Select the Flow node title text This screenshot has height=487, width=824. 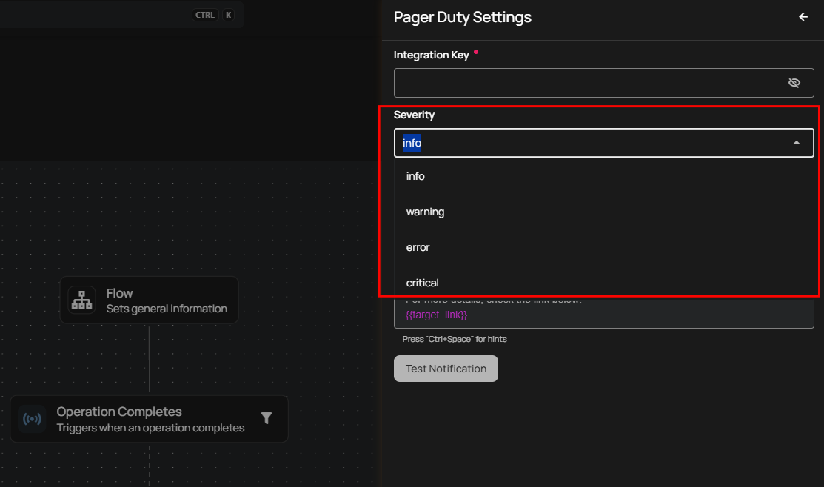(119, 293)
